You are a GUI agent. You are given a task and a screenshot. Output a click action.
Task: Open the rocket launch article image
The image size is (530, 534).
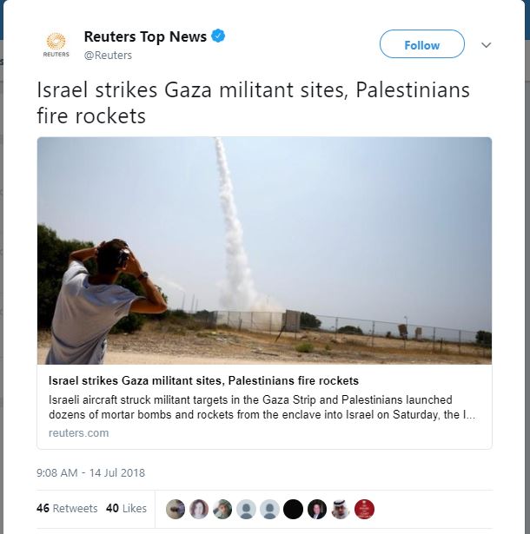click(x=264, y=251)
